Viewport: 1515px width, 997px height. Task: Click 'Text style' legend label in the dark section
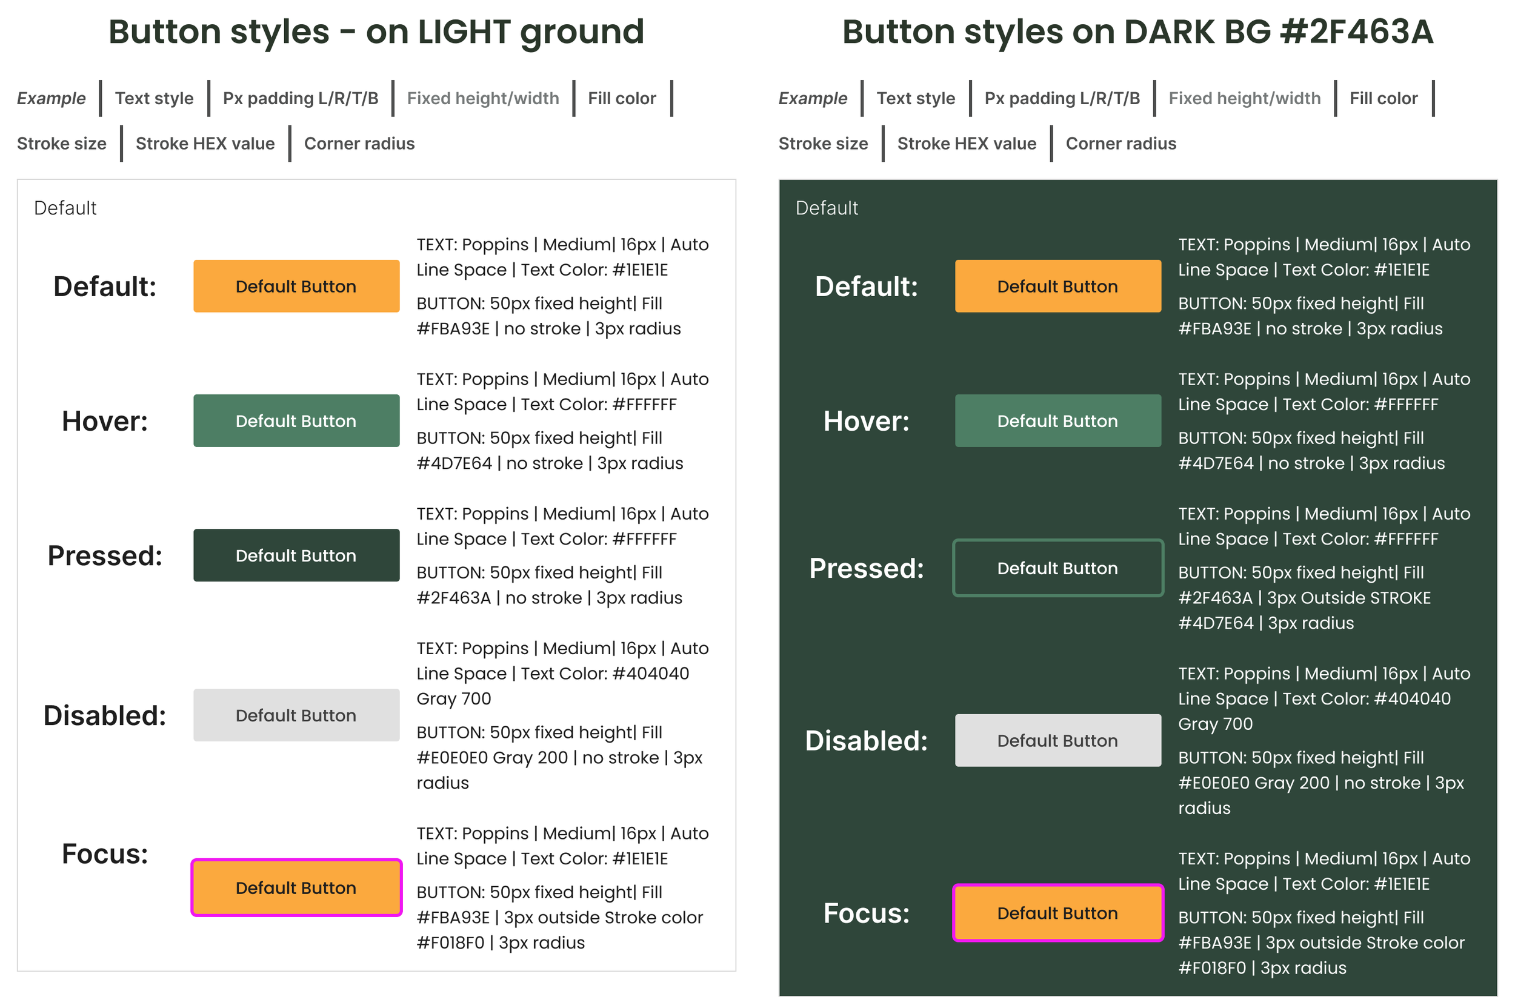(x=916, y=98)
